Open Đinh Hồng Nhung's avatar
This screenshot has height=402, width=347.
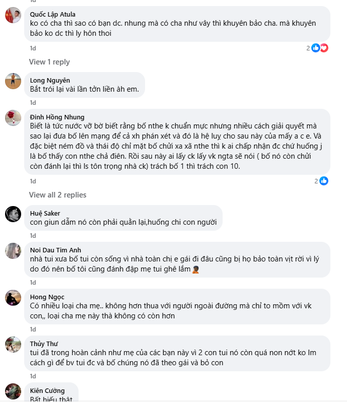coord(13,118)
